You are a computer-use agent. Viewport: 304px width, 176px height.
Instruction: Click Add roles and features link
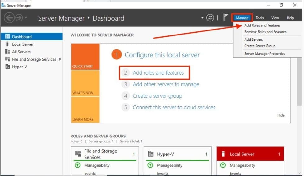click(x=158, y=73)
